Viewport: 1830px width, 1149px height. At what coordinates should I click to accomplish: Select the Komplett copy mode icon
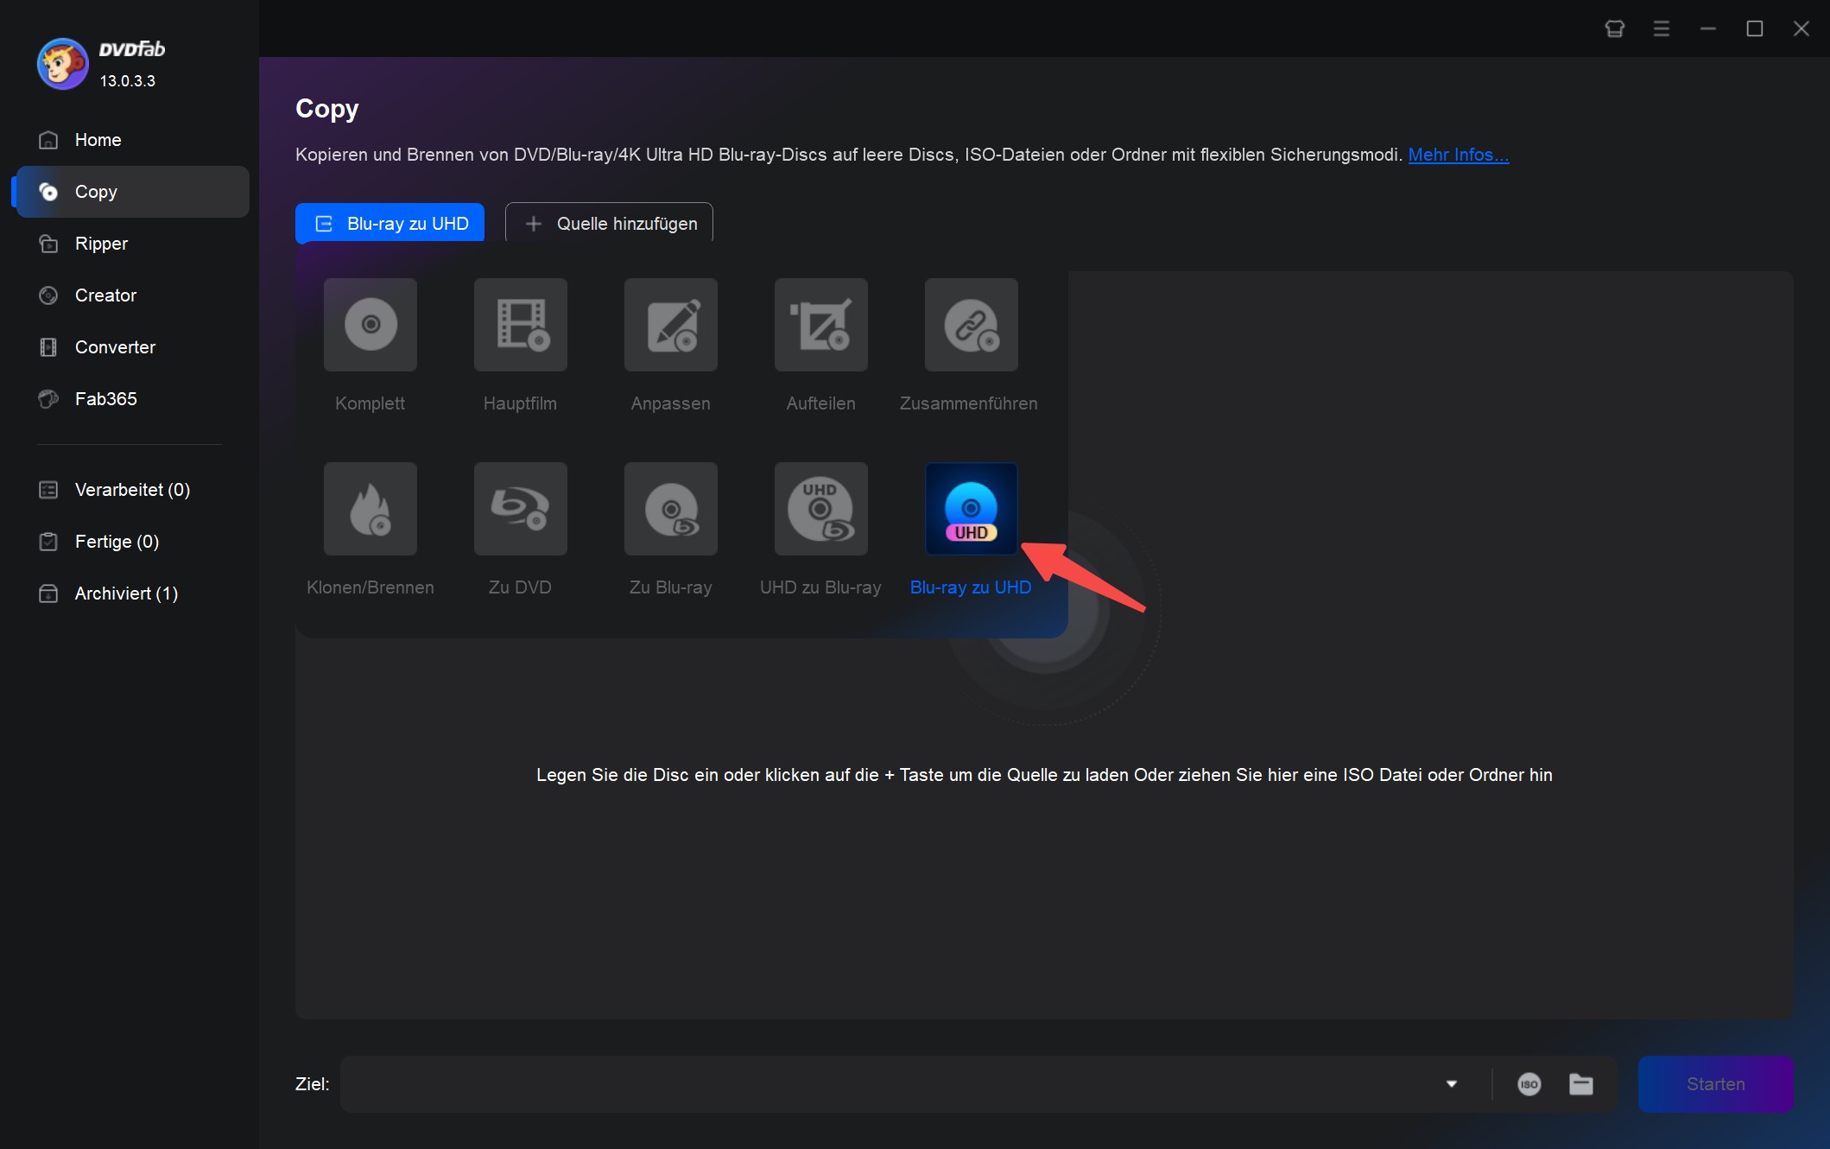370,325
